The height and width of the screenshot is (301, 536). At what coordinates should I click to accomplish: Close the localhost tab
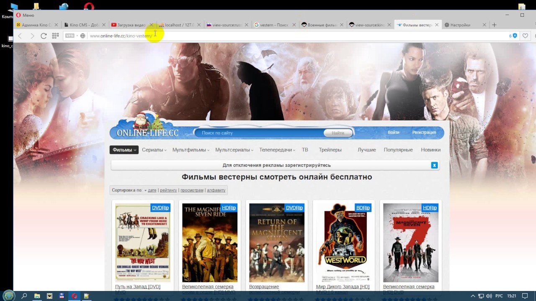coord(199,25)
